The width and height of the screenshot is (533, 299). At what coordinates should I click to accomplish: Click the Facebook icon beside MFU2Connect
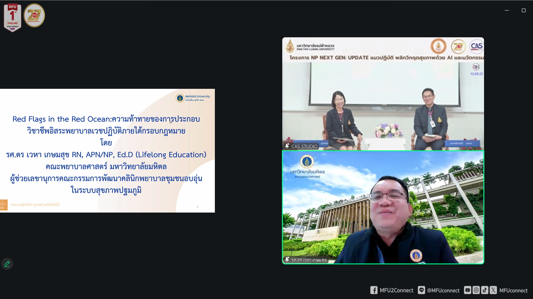374,290
